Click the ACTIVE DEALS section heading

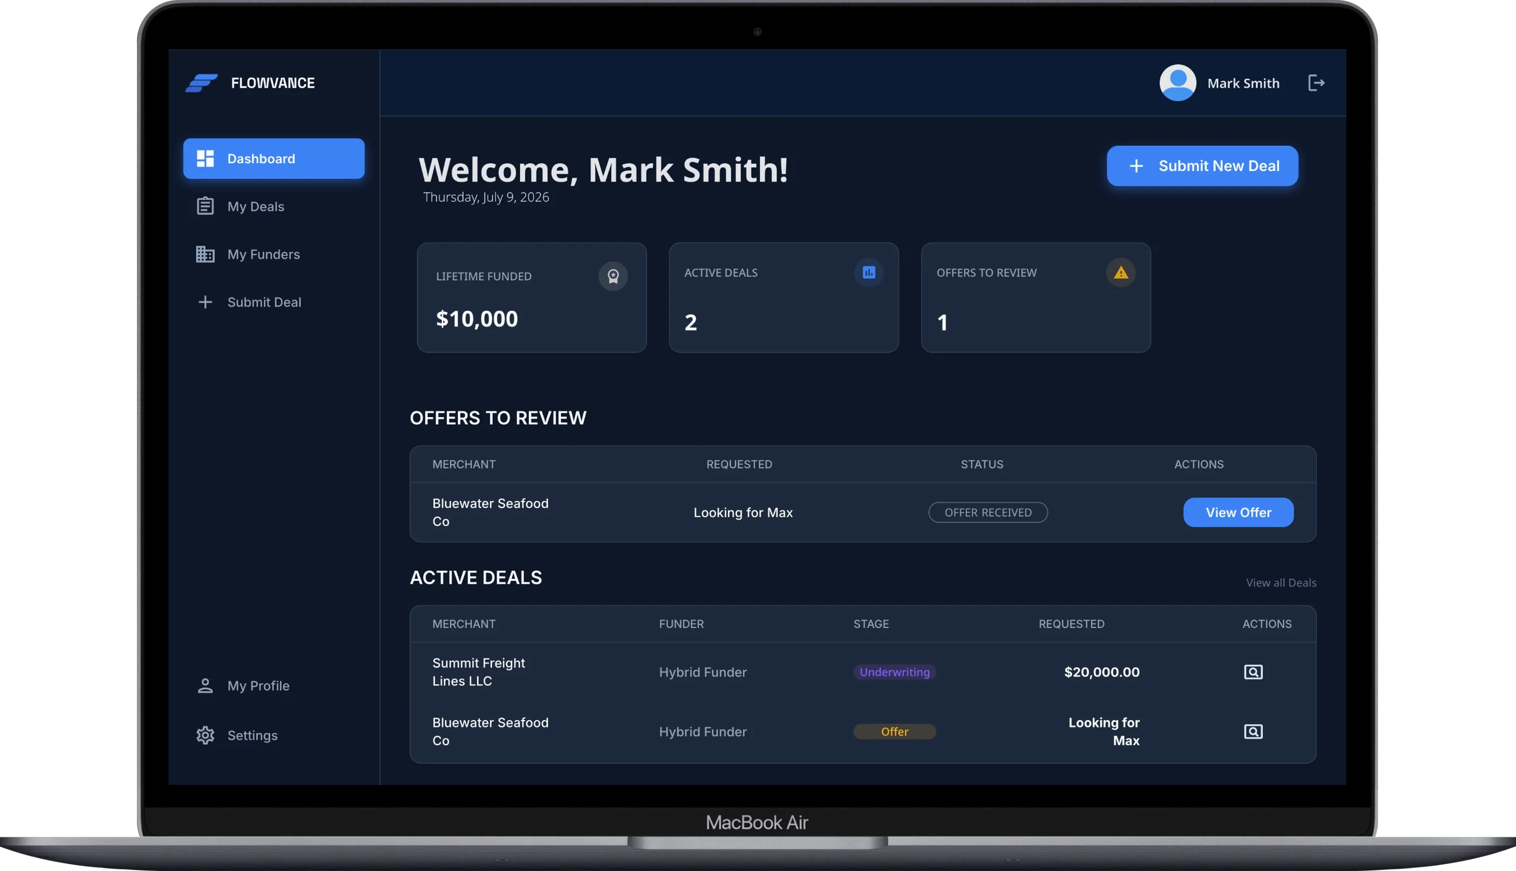476,578
